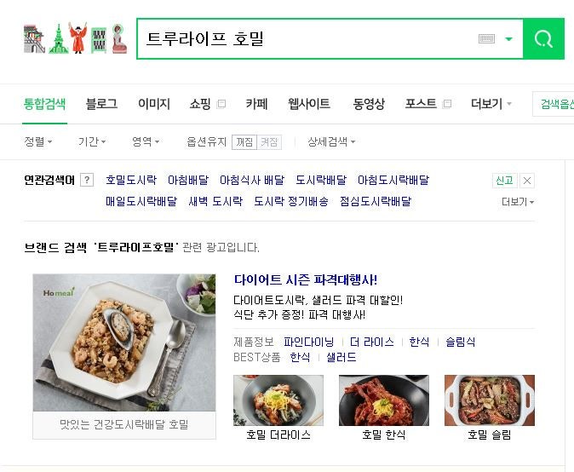The image size is (574, 472).
Task: Open the 호밀도시락 related search link
Action: coord(131,180)
